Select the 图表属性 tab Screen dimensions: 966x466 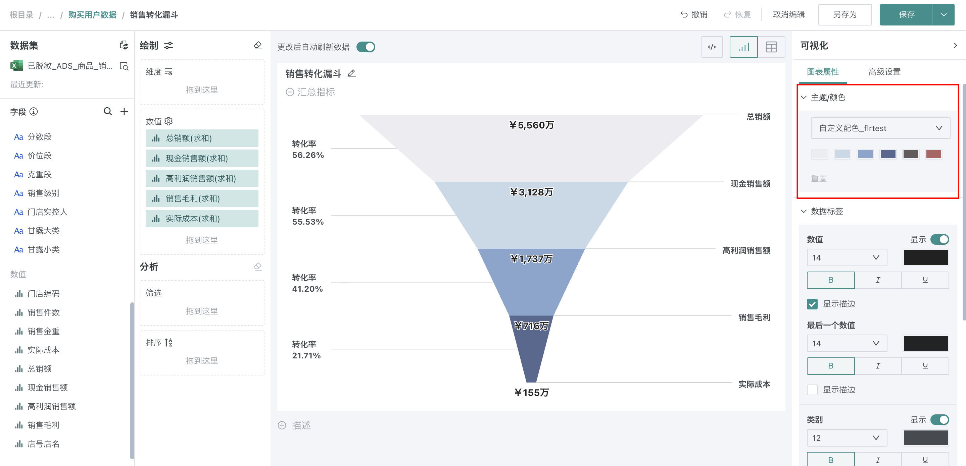pyautogui.click(x=823, y=71)
